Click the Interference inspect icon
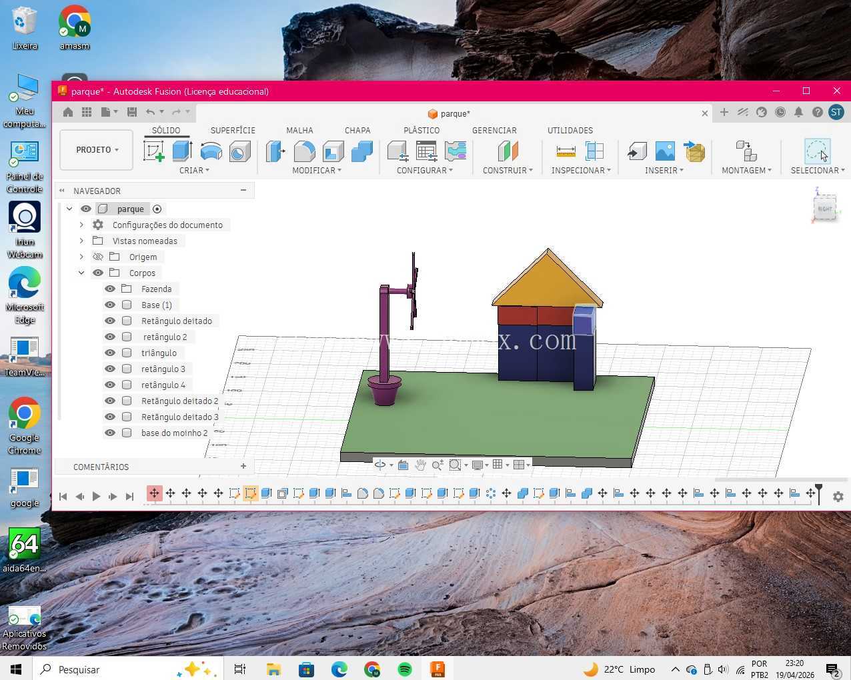Viewport: 851px width, 680px height. [x=594, y=151]
